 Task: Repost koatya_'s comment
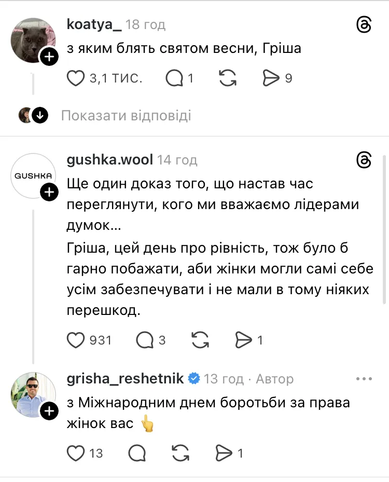(x=228, y=78)
